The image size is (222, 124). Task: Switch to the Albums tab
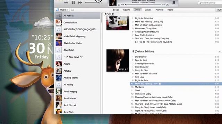126,10
